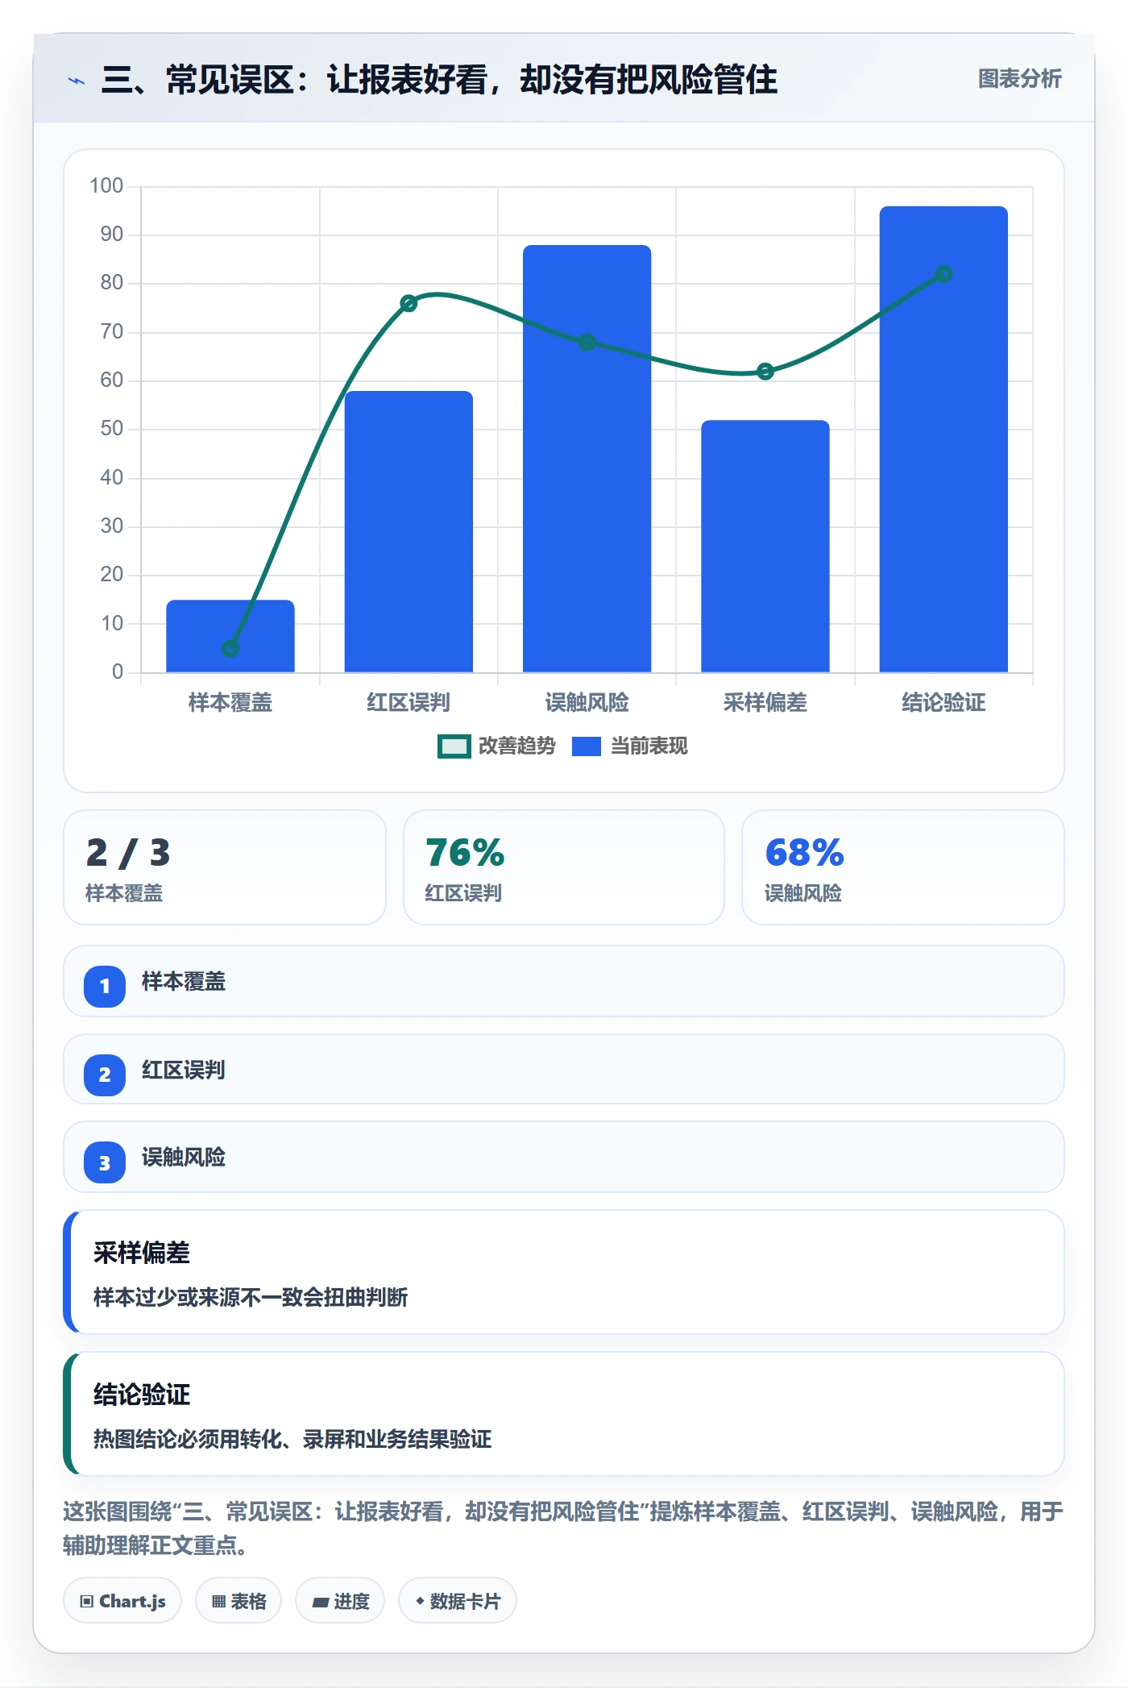
Task: Click the 误触风险 x-axis label
Action: [x=587, y=703]
